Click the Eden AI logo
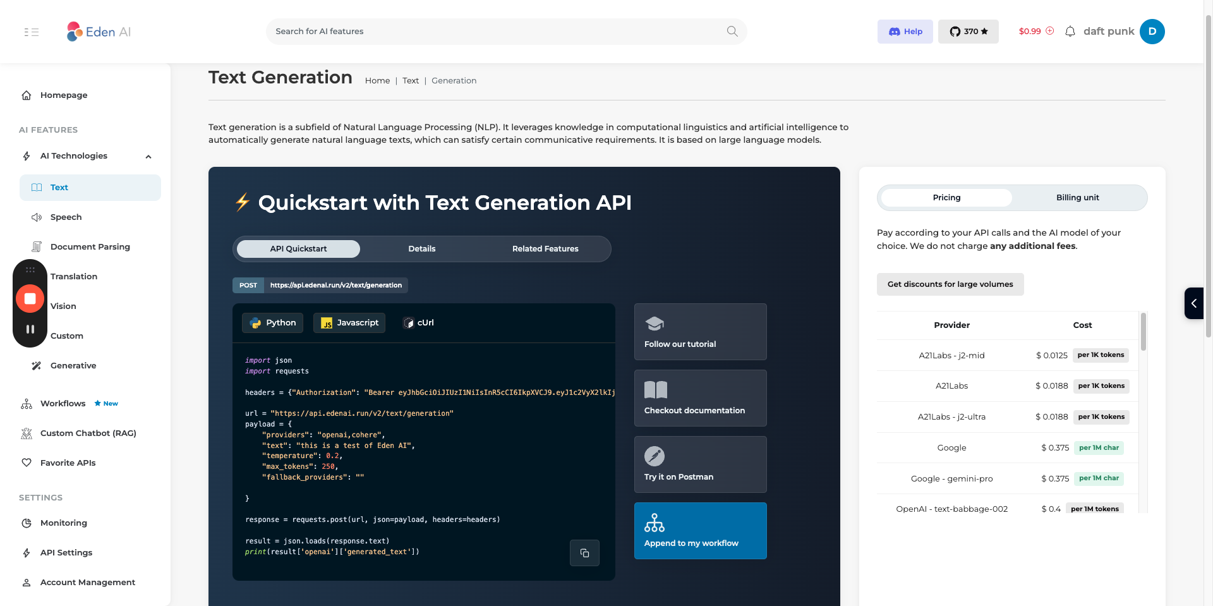 99,32
